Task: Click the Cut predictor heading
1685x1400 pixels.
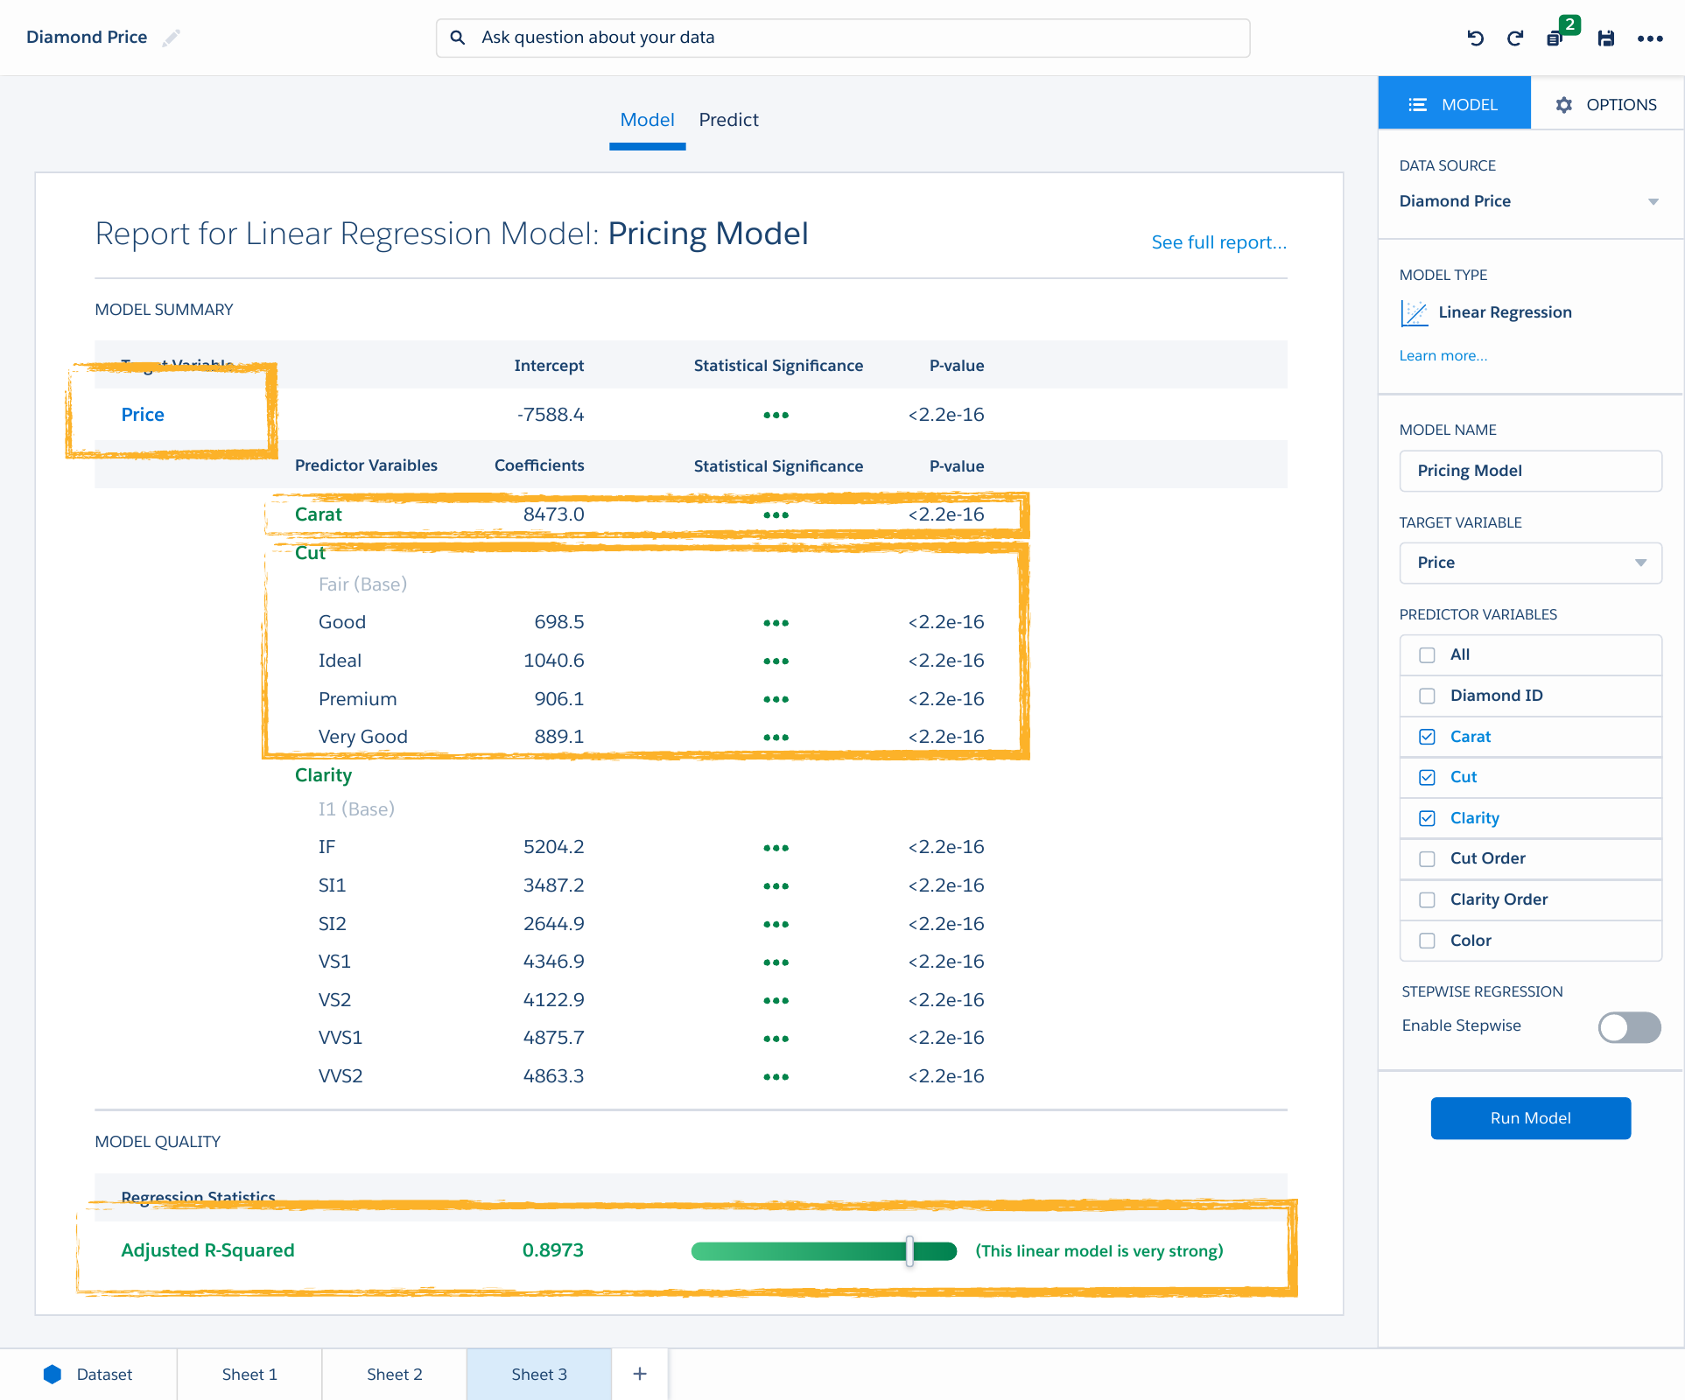Action: coord(310,553)
